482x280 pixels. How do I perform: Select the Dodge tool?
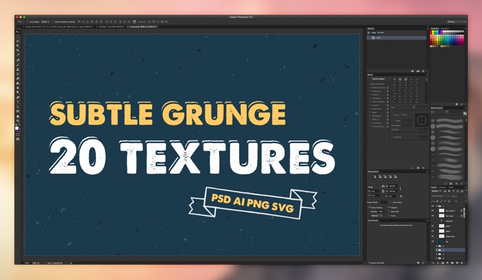[18, 92]
